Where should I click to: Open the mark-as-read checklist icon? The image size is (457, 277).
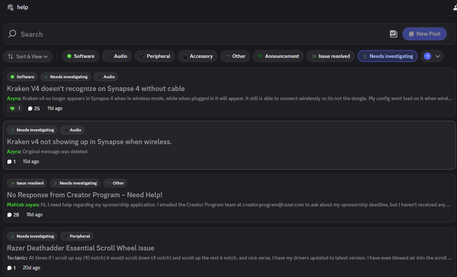click(394, 34)
